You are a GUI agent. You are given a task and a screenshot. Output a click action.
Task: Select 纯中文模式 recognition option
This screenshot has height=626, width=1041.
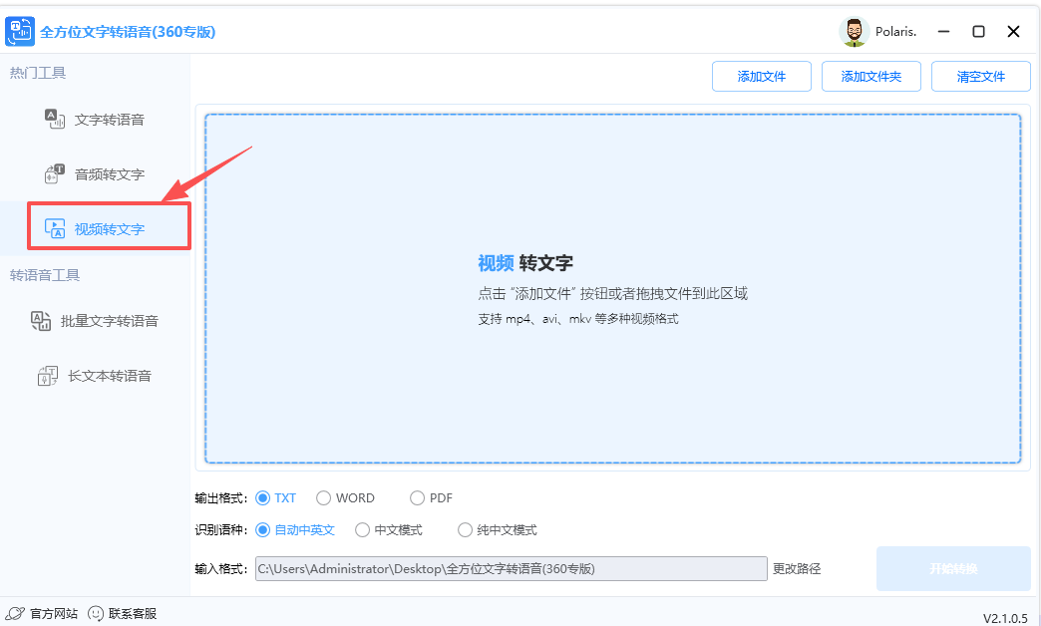tap(465, 530)
